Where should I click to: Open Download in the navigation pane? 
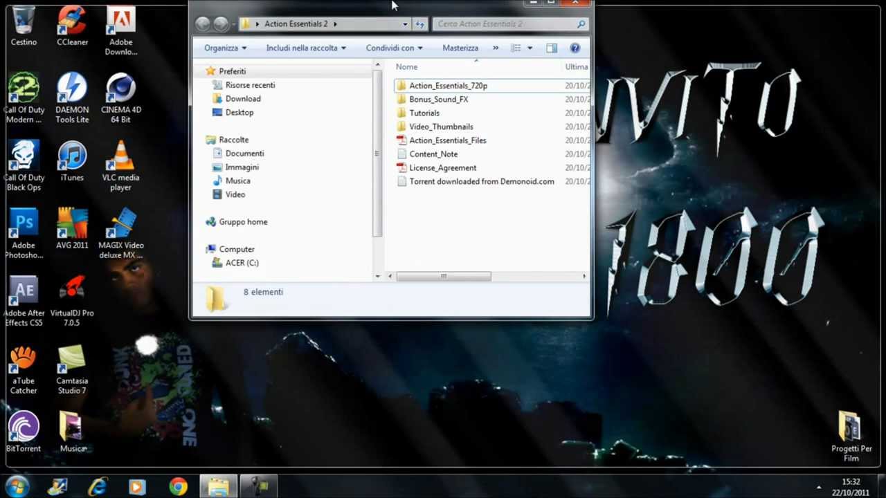[x=243, y=99]
